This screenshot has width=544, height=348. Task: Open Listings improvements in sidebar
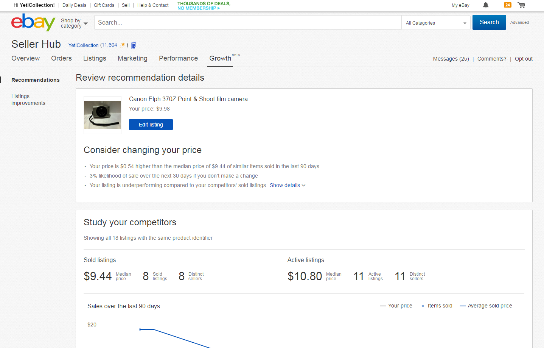coord(28,100)
